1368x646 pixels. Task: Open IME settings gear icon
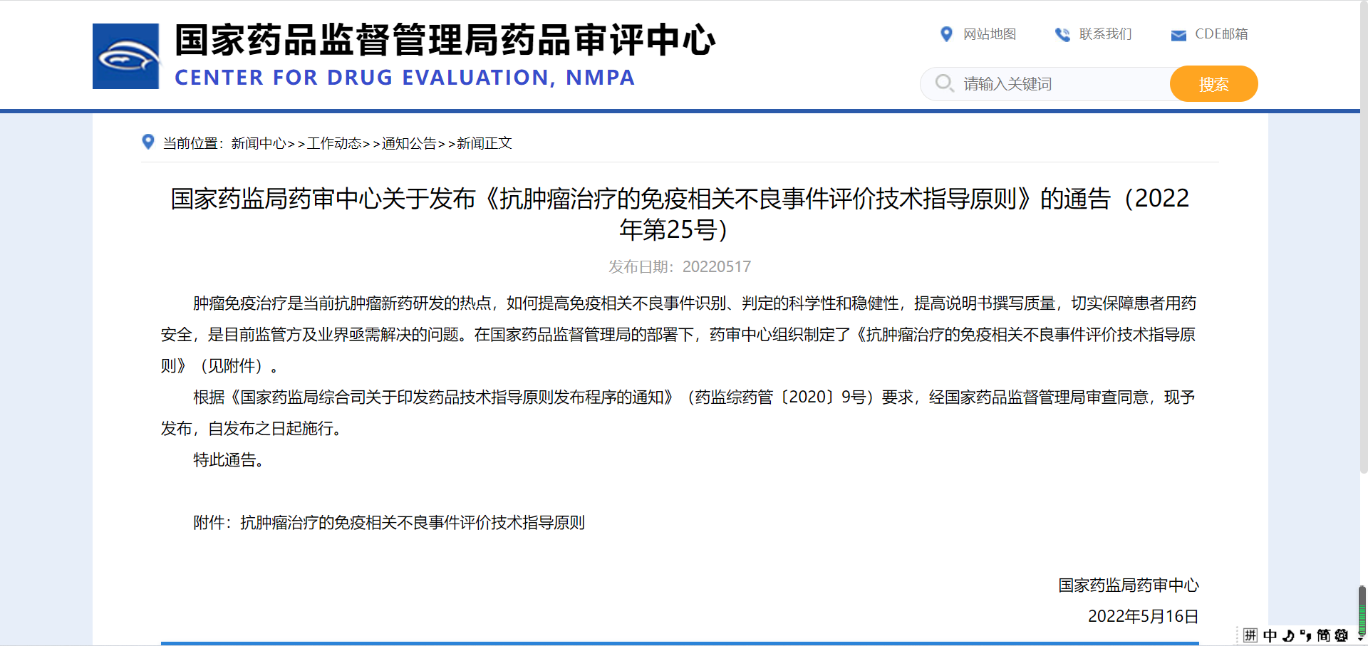[x=1342, y=635]
